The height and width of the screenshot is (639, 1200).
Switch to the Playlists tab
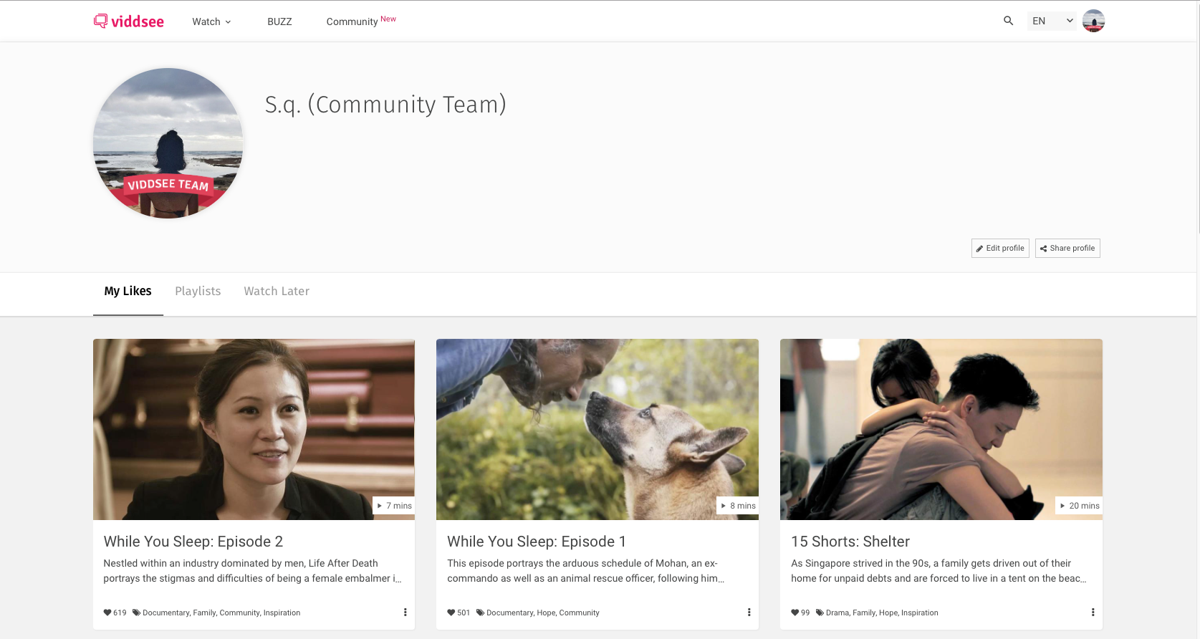pyautogui.click(x=198, y=291)
